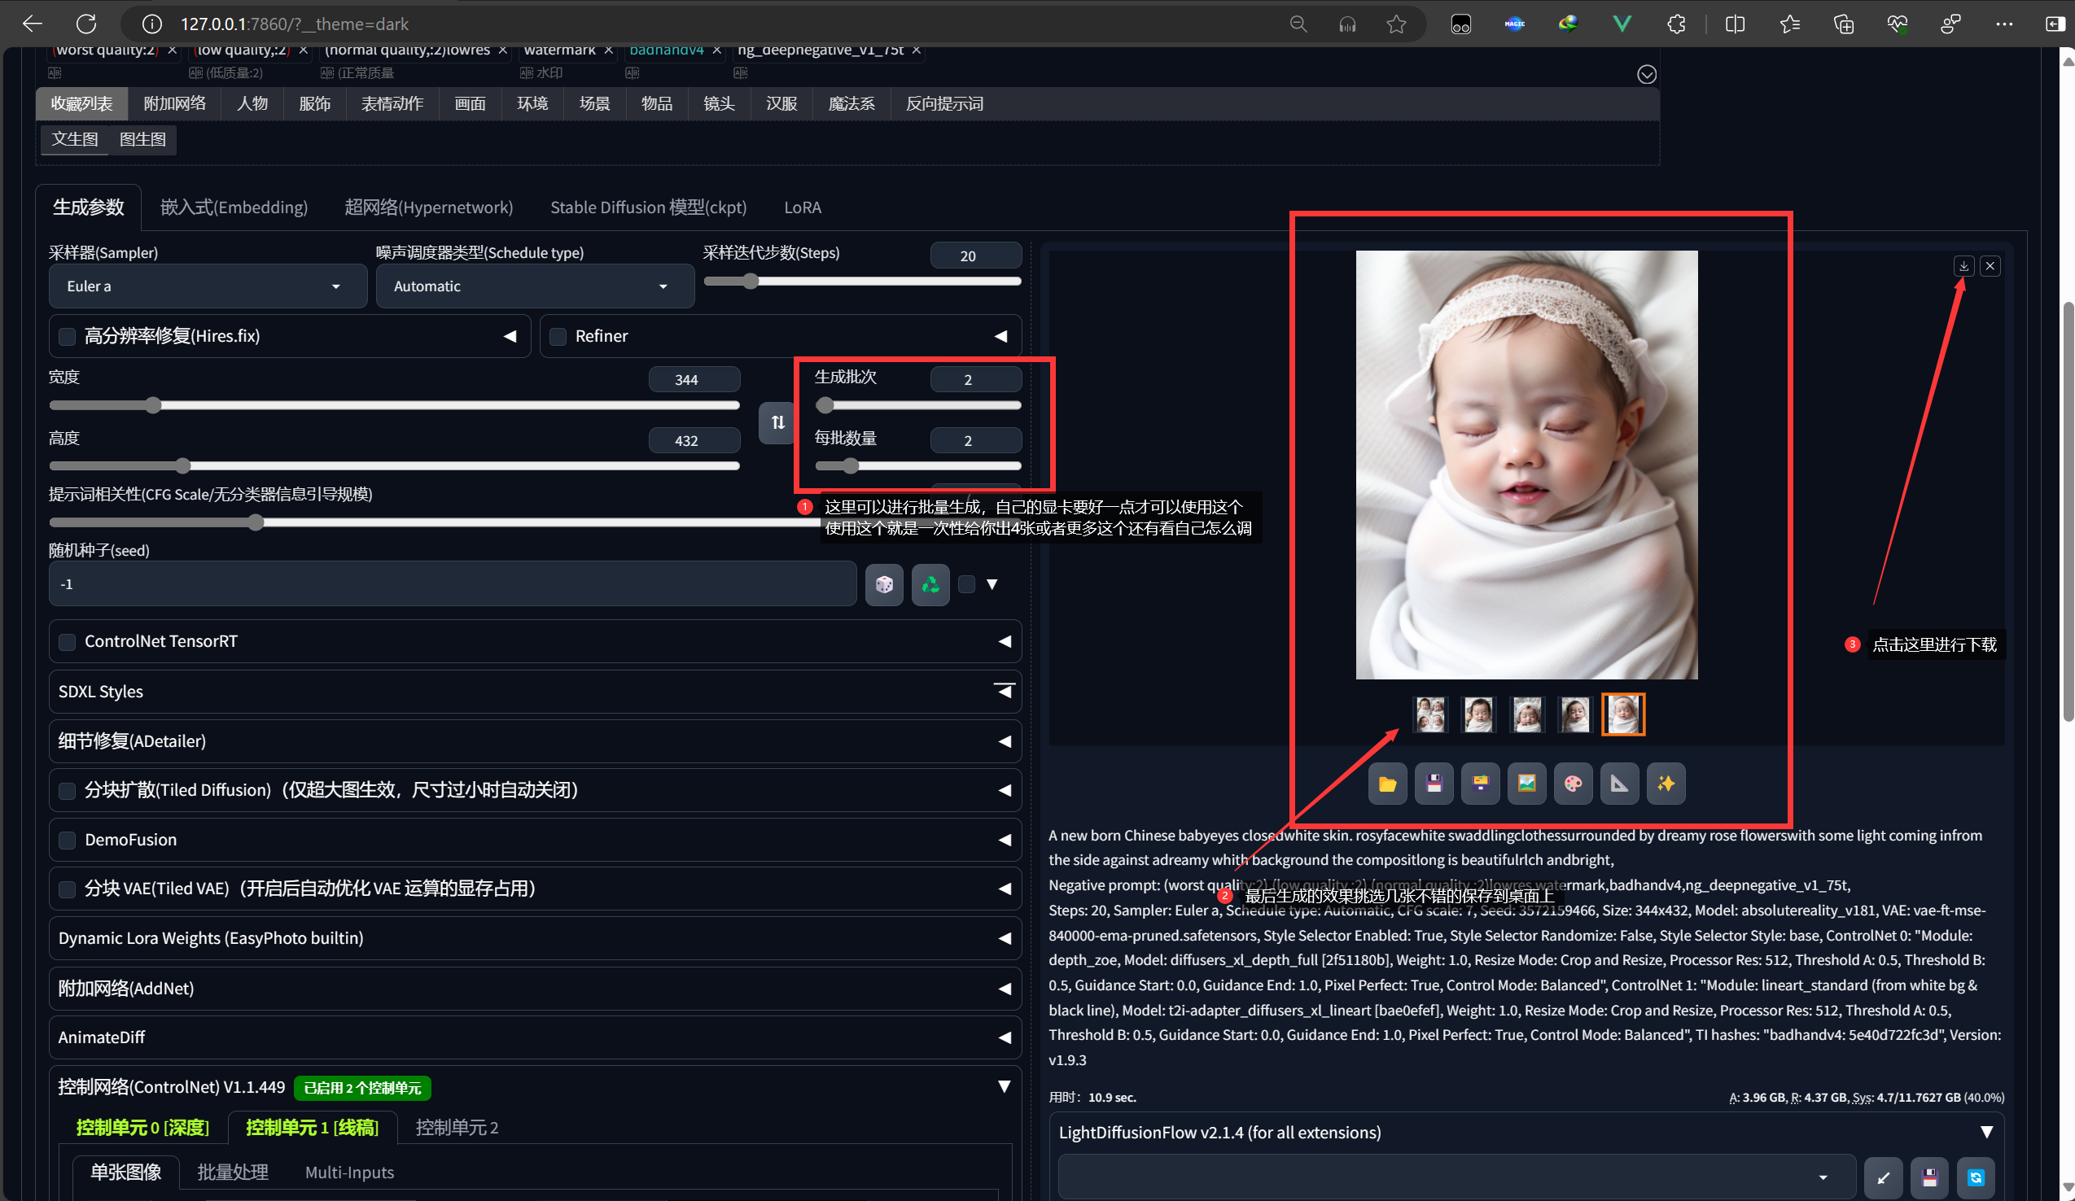
Task: Enable Tiled Diffusion checkbox
Action: 68,790
